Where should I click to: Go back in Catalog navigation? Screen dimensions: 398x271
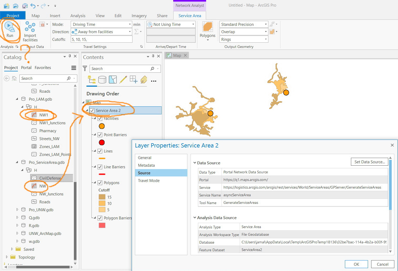point(7,78)
